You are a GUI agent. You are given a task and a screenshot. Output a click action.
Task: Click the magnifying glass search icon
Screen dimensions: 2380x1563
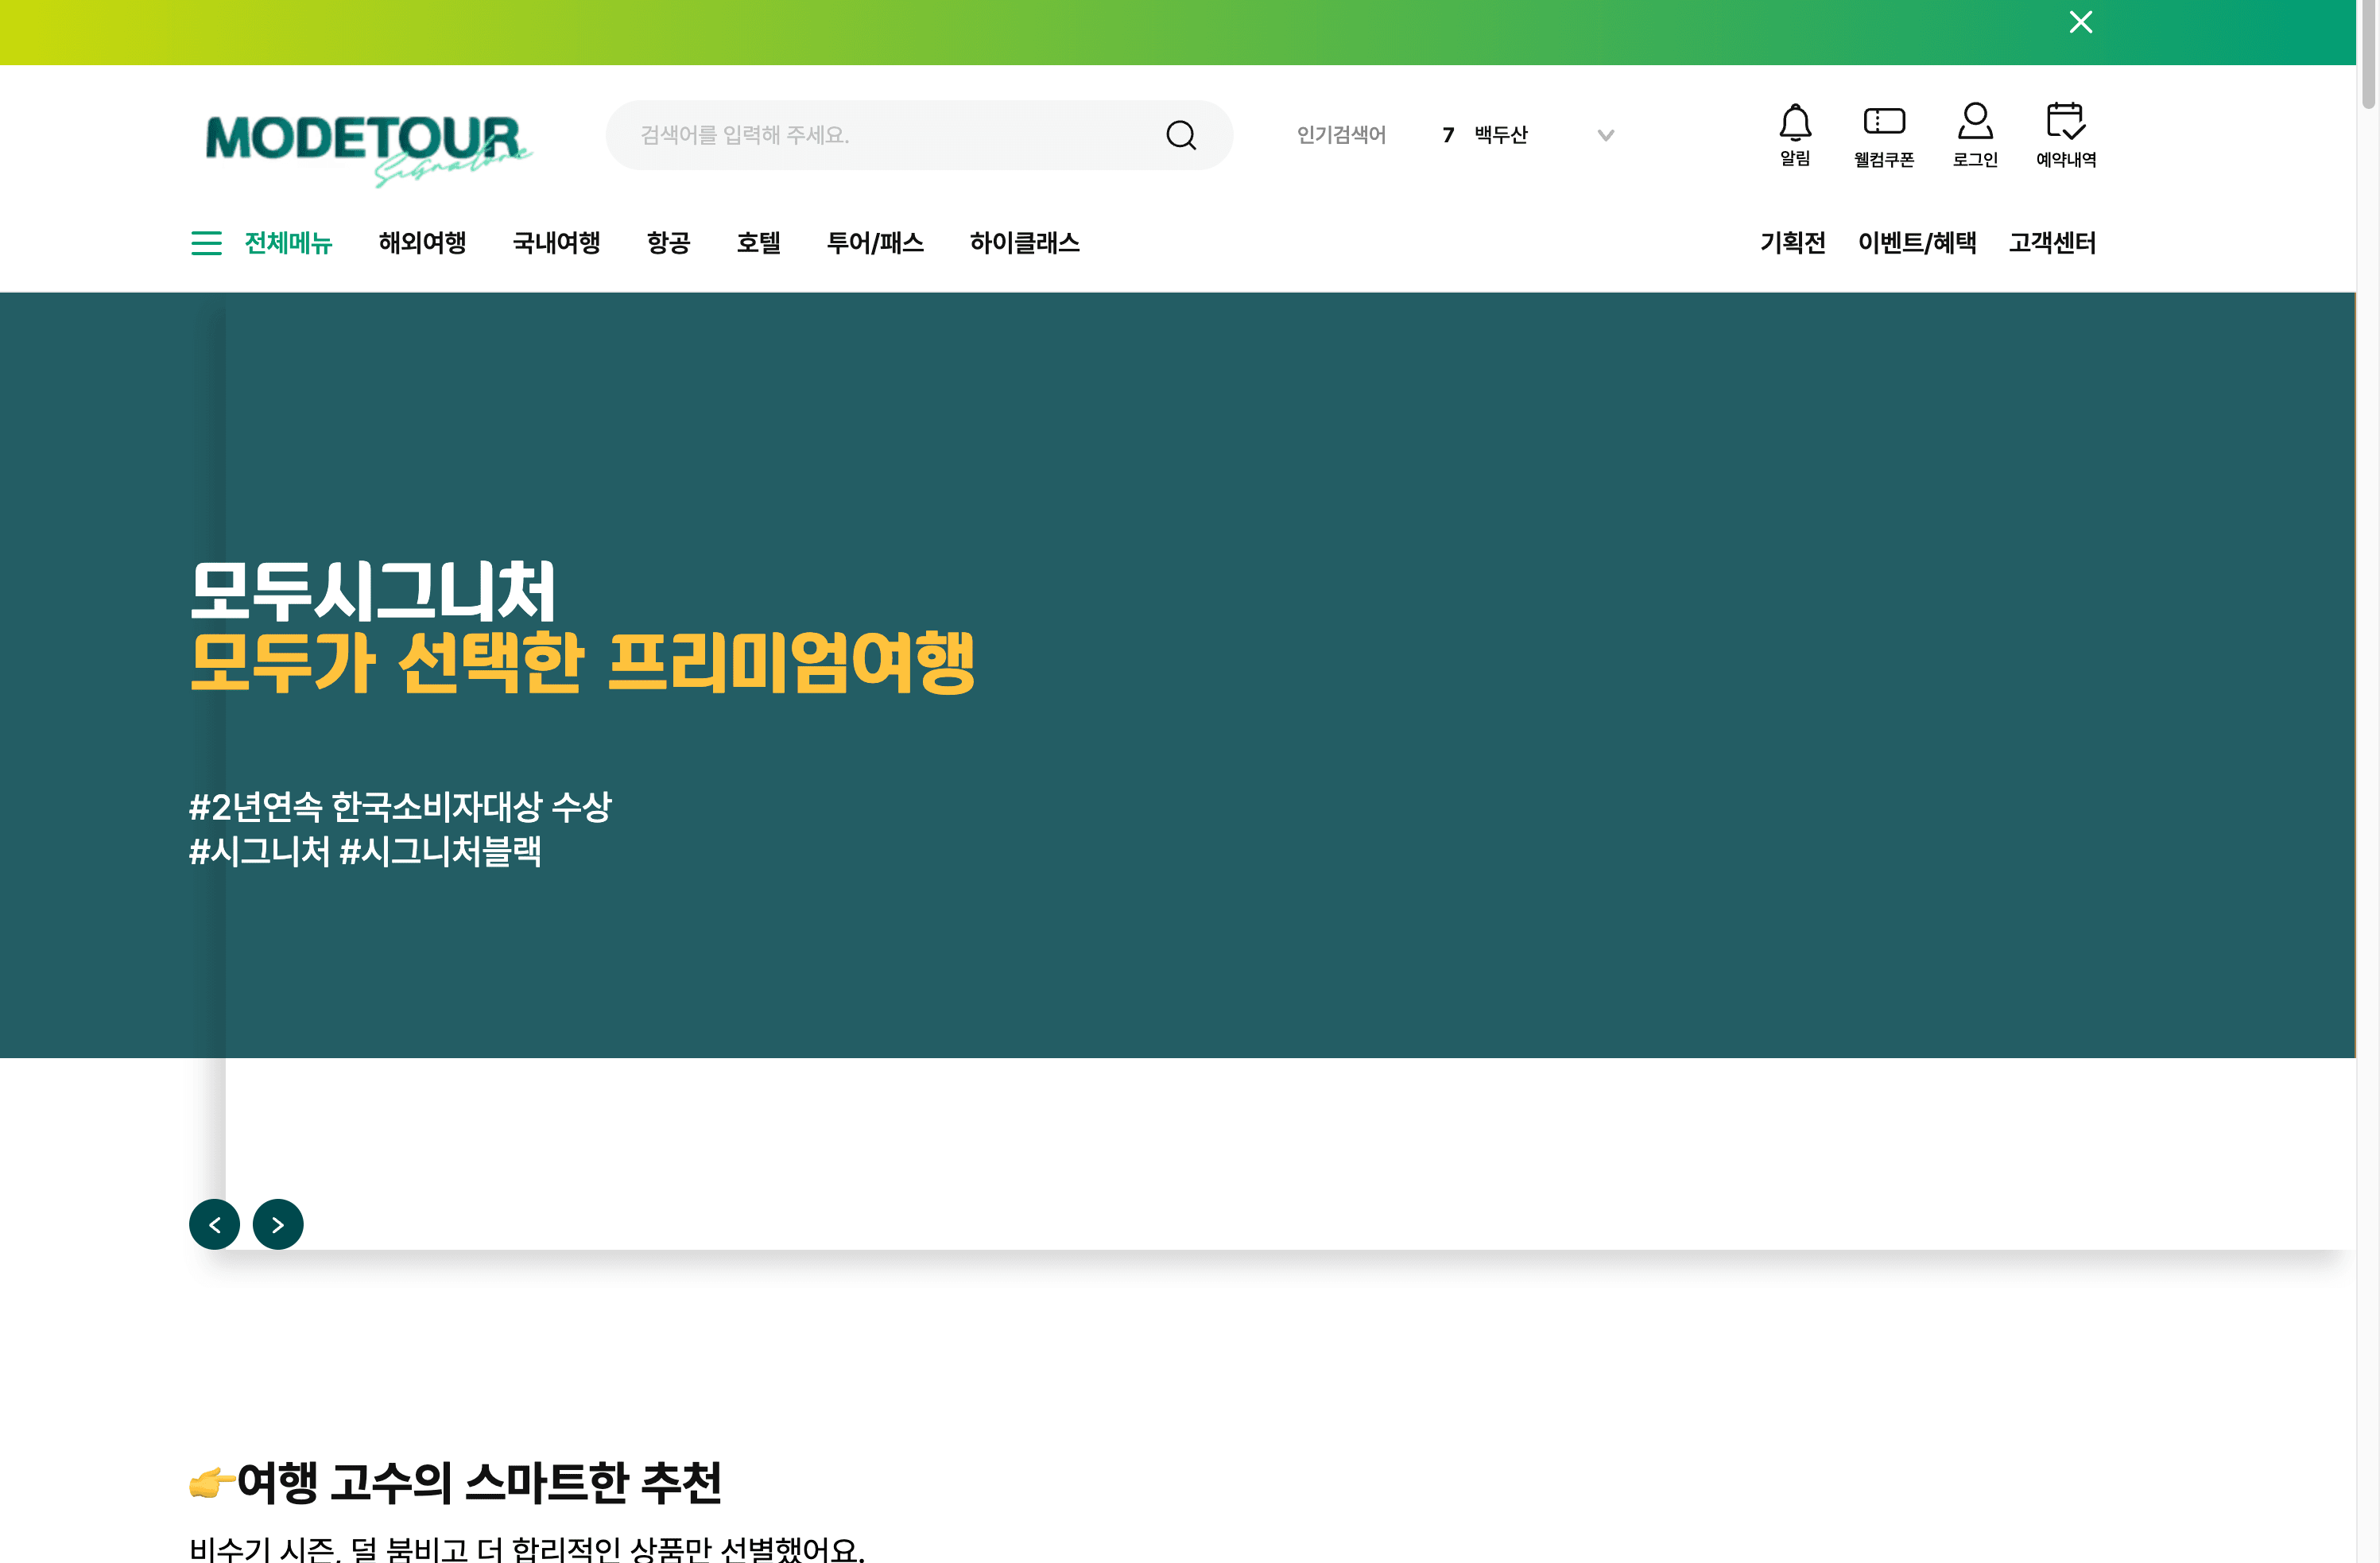[x=1180, y=135]
